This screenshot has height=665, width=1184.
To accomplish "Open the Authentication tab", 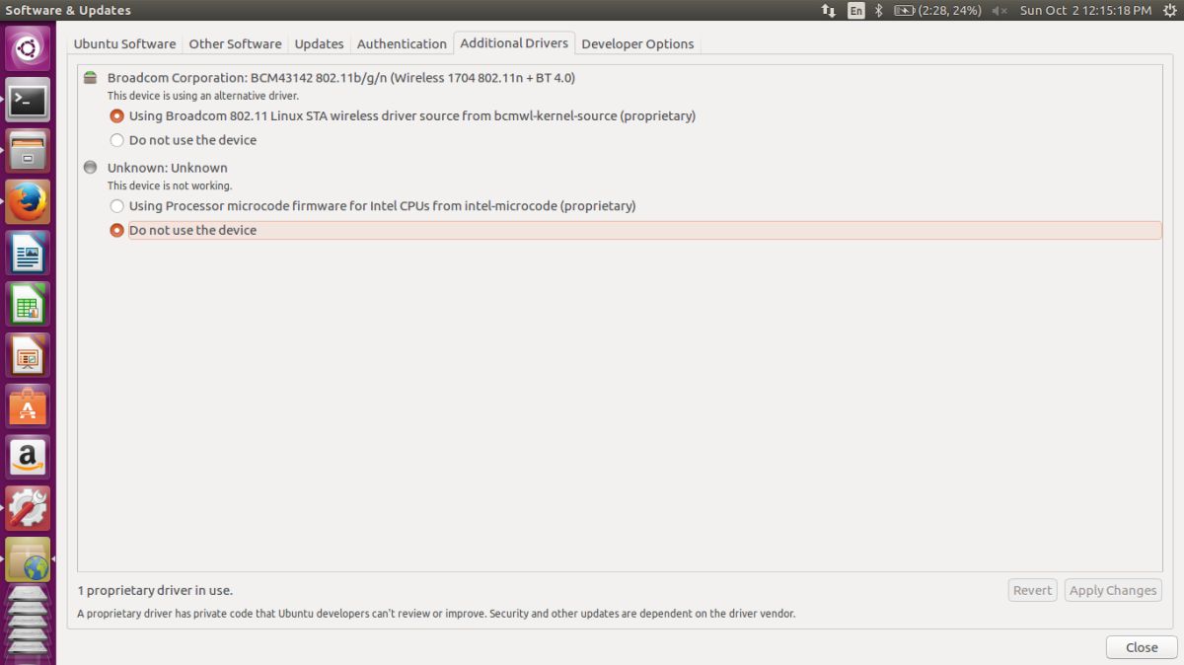I will point(402,43).
